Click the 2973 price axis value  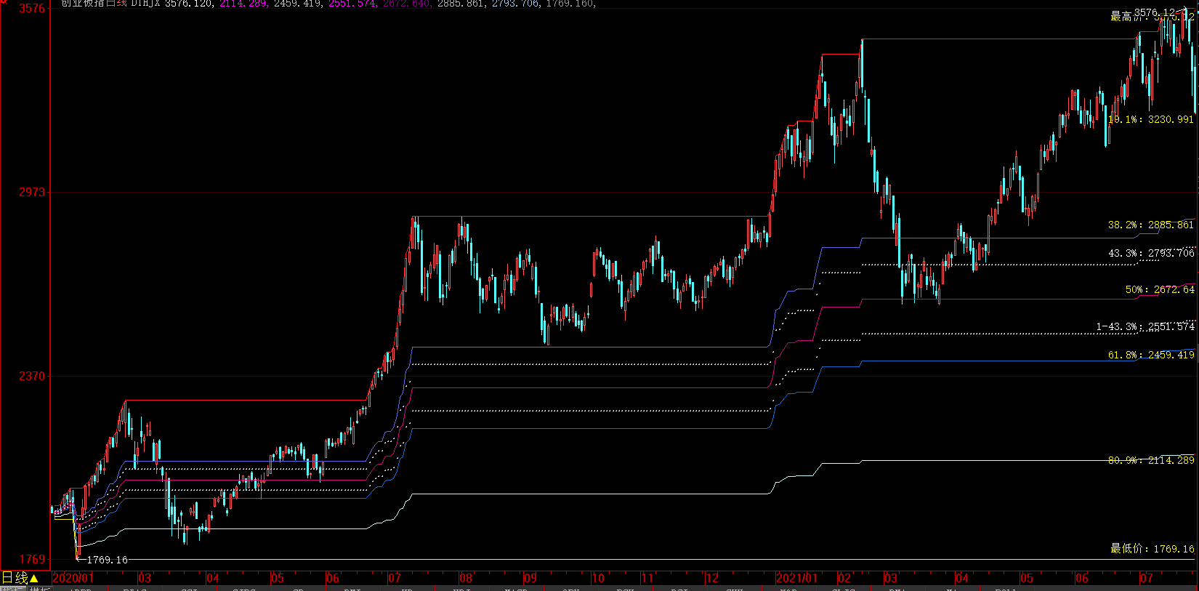point(32,192)
